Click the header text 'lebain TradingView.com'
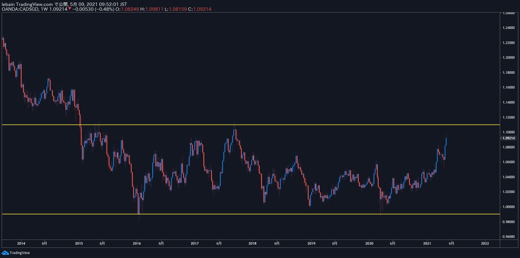 27,4
